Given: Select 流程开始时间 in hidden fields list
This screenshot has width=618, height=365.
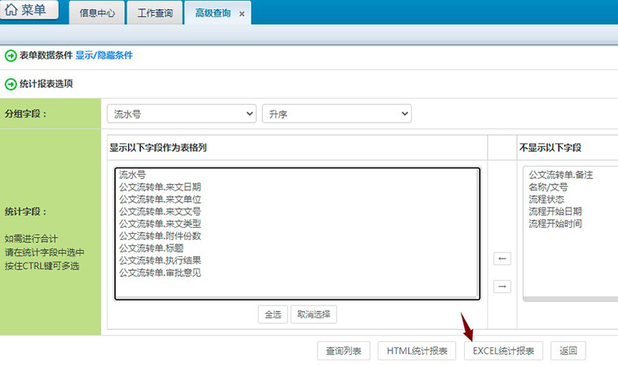Looking at the screenshot, I should [572, 223].
